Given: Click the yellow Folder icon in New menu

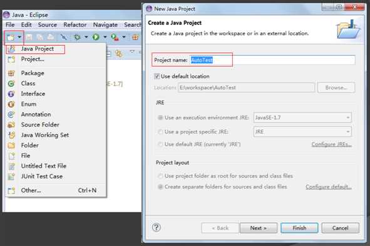Looking at the screenshot, I should pyautogui.click(x=11, y=145).
